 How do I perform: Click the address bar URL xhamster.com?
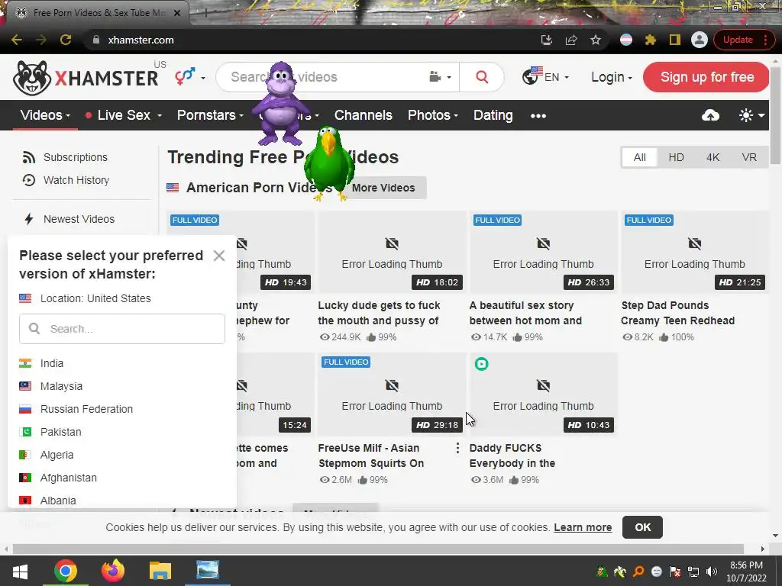tap(141, 40)
